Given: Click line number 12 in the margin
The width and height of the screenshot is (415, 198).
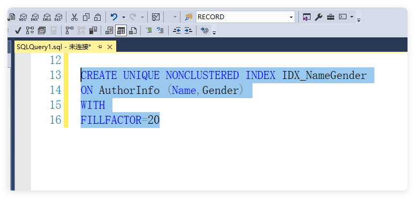Looking at the screenshot, I should tap(56, 60).
